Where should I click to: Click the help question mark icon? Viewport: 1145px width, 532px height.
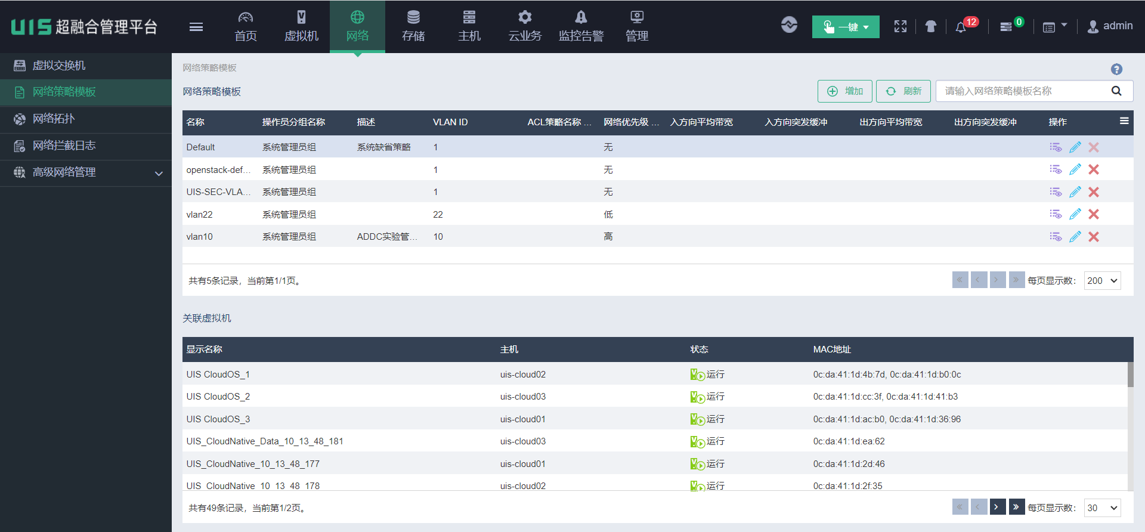click(1116, 69)
